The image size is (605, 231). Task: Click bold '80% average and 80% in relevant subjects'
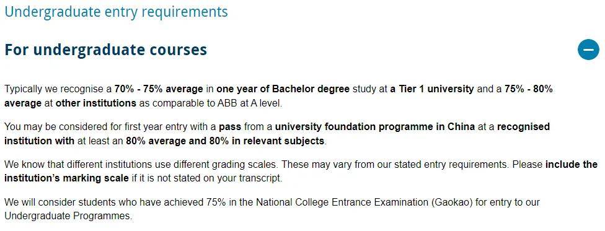(225, 141)
